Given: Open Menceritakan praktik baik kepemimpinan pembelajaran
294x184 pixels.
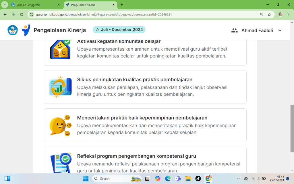Looking at the screenshot, I should [x=142, y=118].
